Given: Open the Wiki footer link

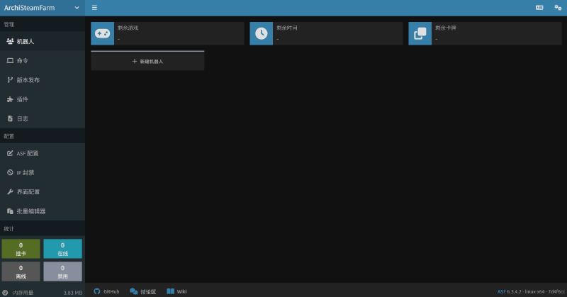Looking at the screenshot, I should pos(176,291).
